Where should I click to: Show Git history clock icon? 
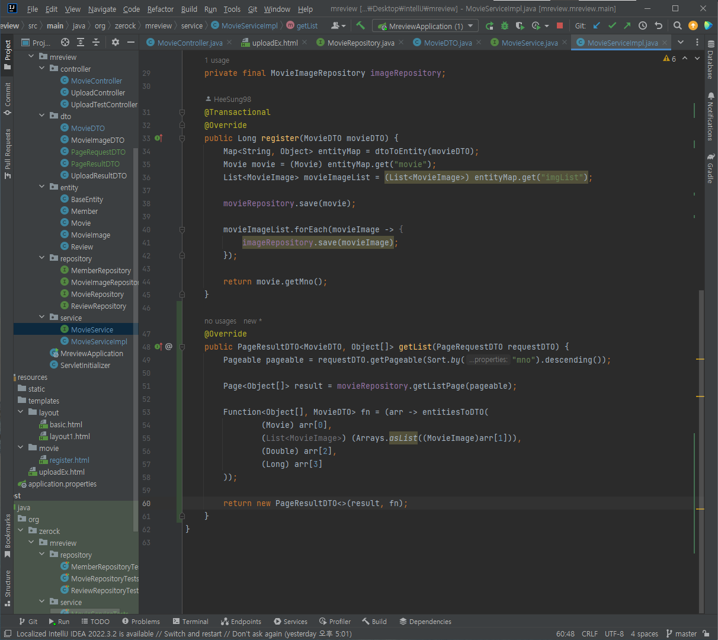pyautogui.click(x=643, y=25)
